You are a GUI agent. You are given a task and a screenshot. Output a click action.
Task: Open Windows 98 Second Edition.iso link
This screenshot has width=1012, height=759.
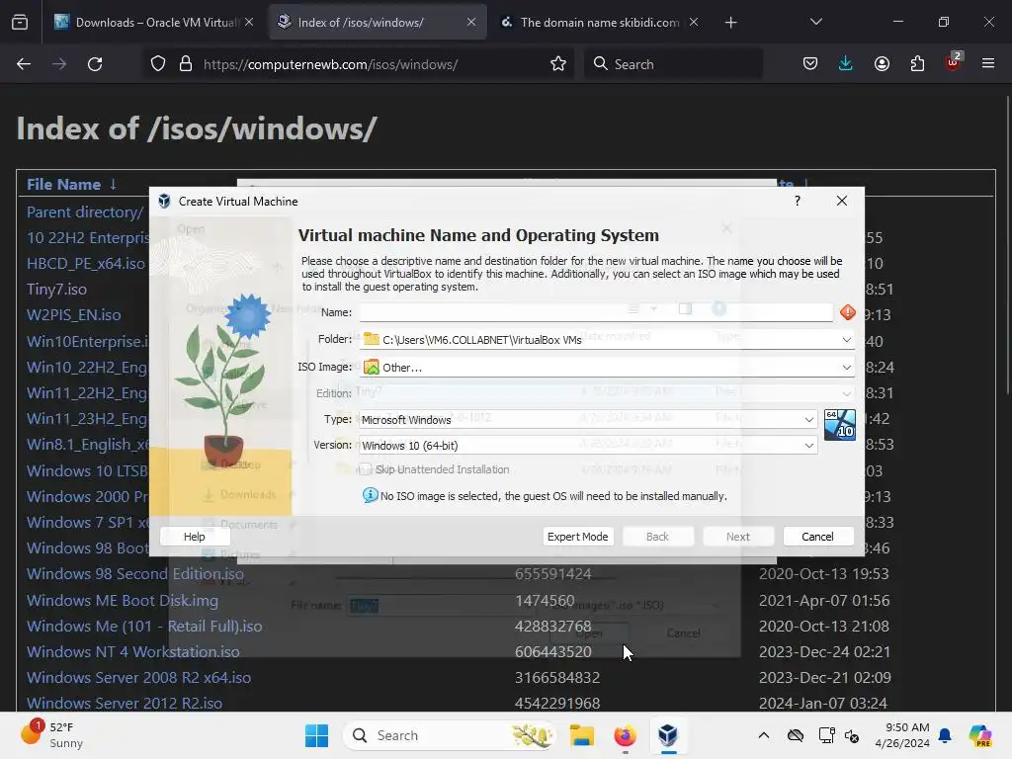(x=135, y=574)
